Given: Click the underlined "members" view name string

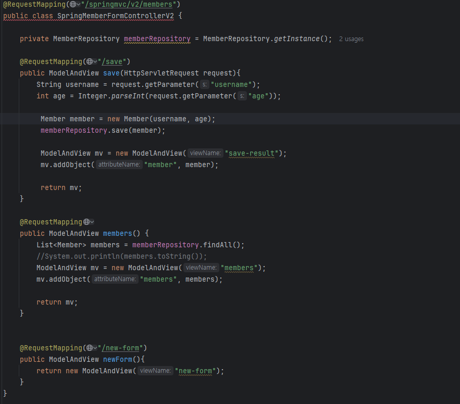Looking at the screenshot, I should point(239,268).
